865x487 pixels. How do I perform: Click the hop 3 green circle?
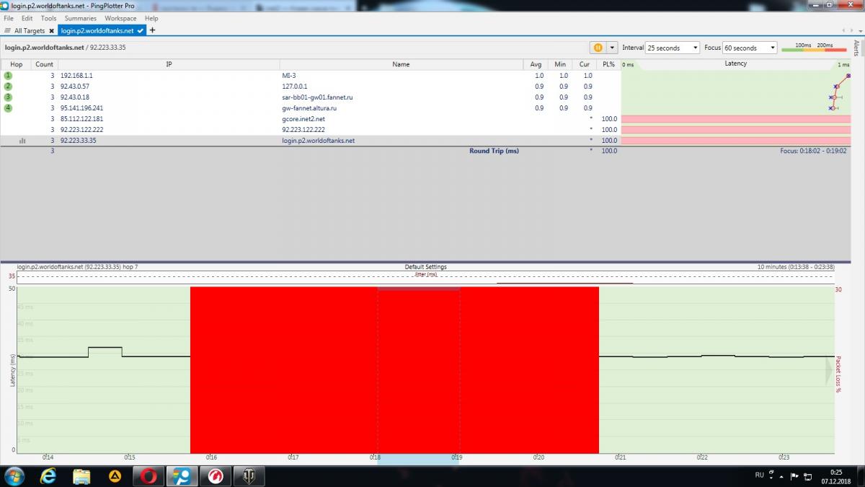click(8, 97)
